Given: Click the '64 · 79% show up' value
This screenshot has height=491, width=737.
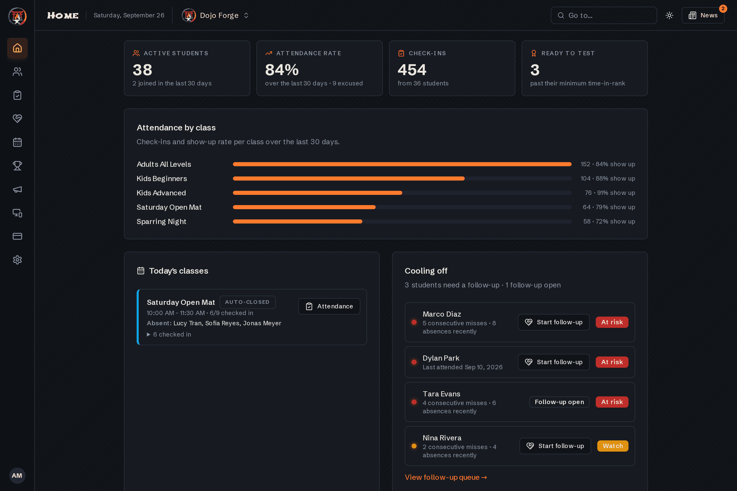Looking at the screenshot, I should click(x=609, y=207).
